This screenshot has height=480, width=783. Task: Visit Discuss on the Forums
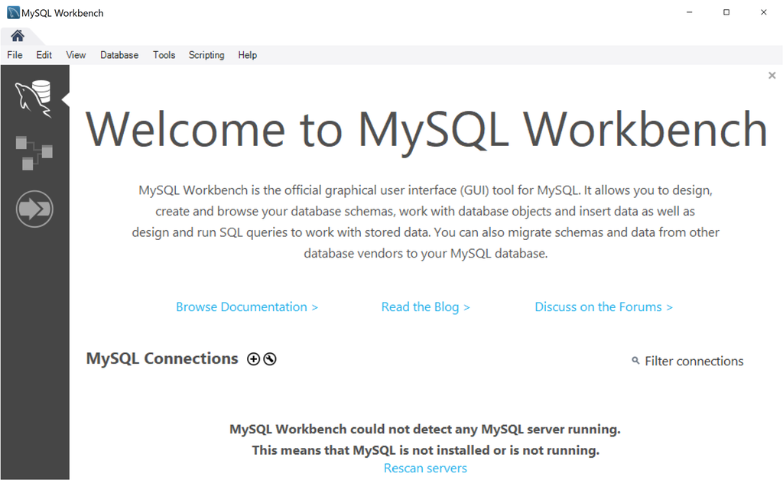(x=603, y=306)
